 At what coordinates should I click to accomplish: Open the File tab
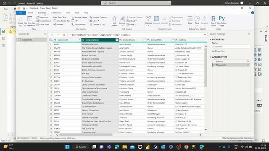click(21, 13)
